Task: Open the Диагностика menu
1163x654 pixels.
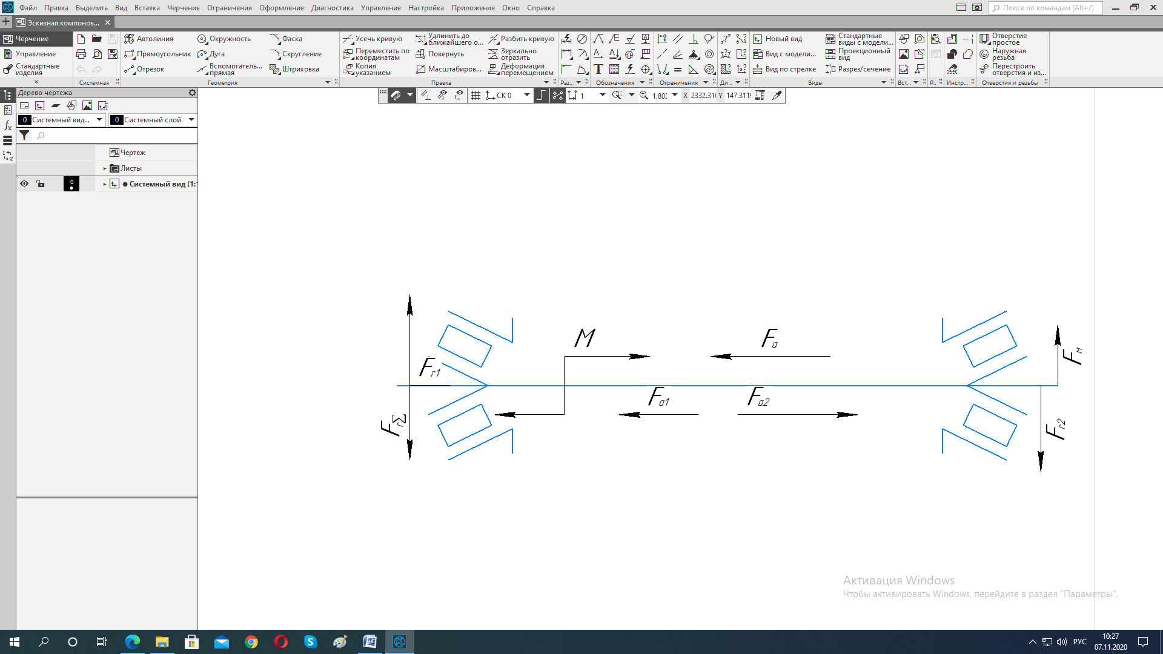Action: [x=332, y=8]
